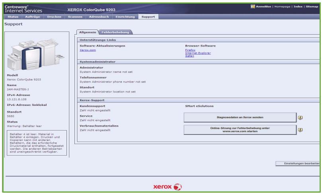
Task: Go to Homepage link in header
Action: 282,7
